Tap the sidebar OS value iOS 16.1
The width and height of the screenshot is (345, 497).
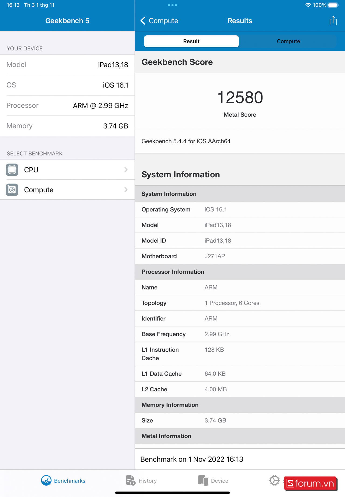[x=116, y=85]
